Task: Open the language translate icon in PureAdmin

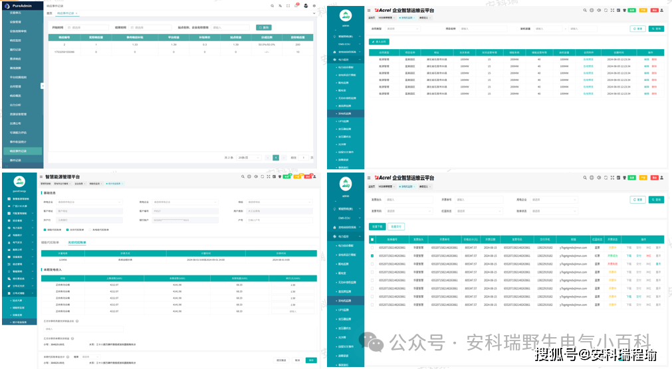Action: [x=280, y=6]
